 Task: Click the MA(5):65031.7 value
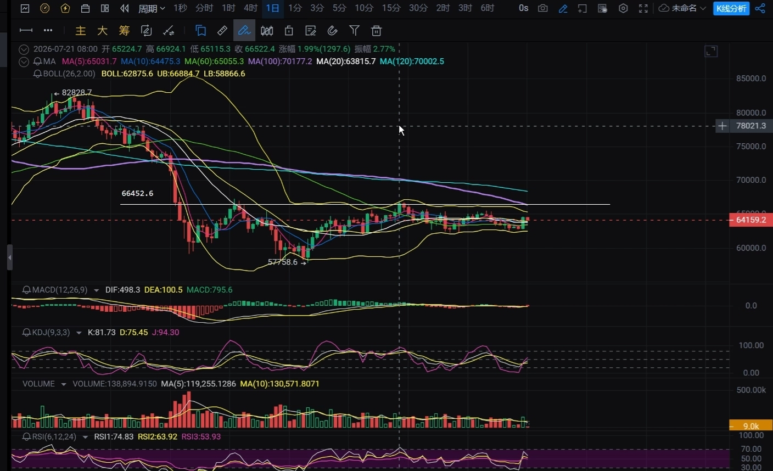89,61
